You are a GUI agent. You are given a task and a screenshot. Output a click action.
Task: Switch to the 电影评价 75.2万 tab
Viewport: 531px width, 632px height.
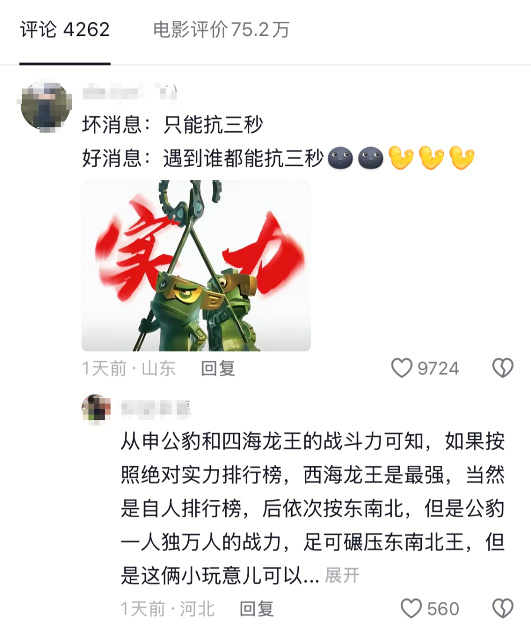coord(221,30)
